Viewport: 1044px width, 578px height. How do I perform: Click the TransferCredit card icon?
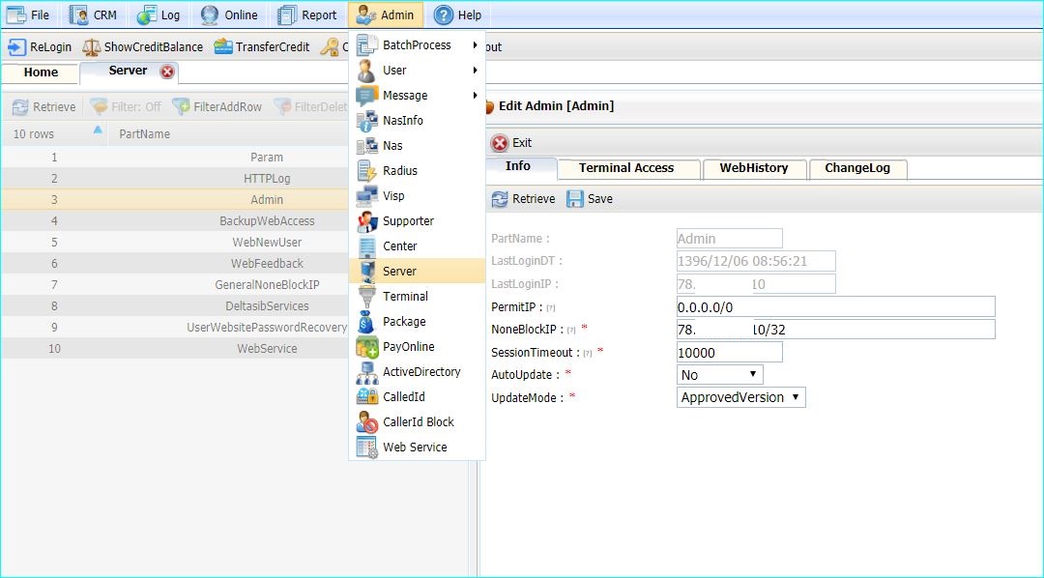pyautogui.click(x=223, y=46)
